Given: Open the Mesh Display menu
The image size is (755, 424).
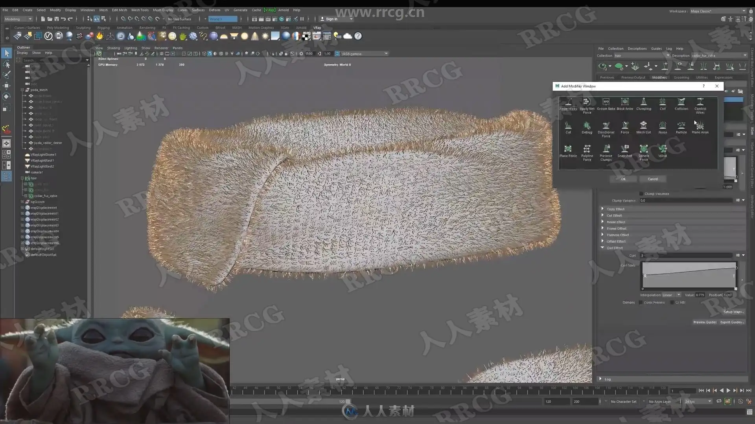Looking at the screenshot, I should tap(163, 10).
